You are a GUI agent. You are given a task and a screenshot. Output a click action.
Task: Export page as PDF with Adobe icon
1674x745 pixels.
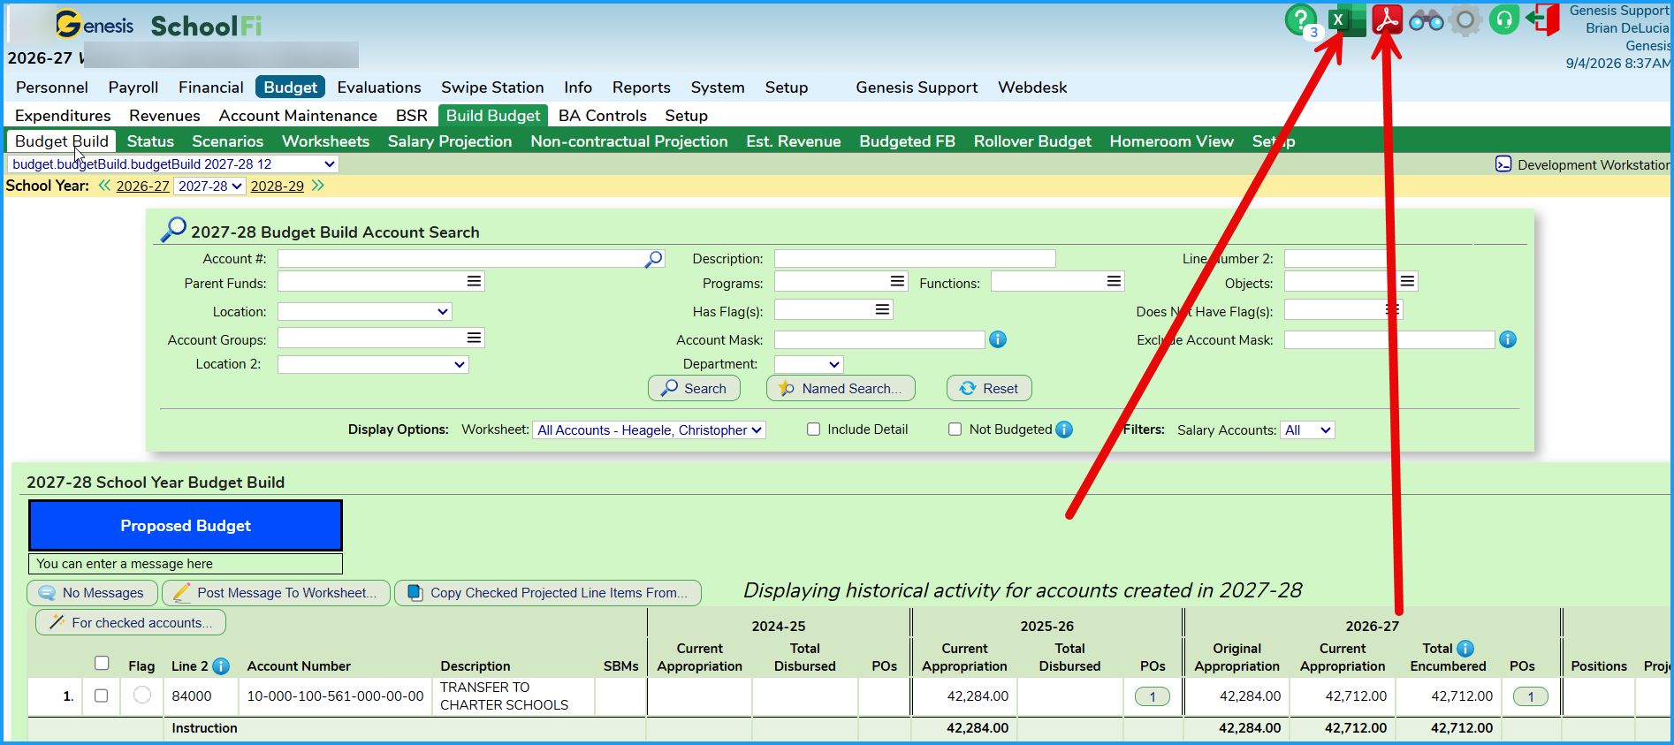1388,19
